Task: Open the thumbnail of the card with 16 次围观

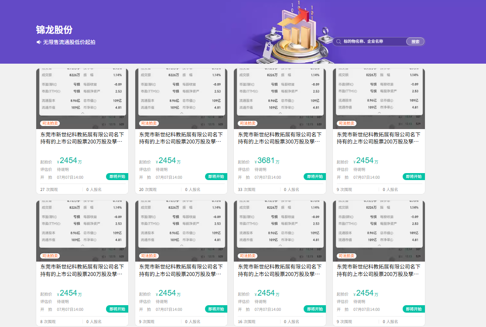Action: pyautogui.click(x=280, y=231)
